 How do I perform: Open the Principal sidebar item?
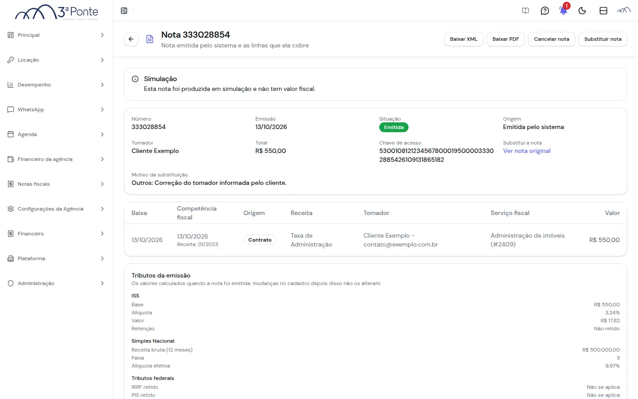[x=56, y=35]
